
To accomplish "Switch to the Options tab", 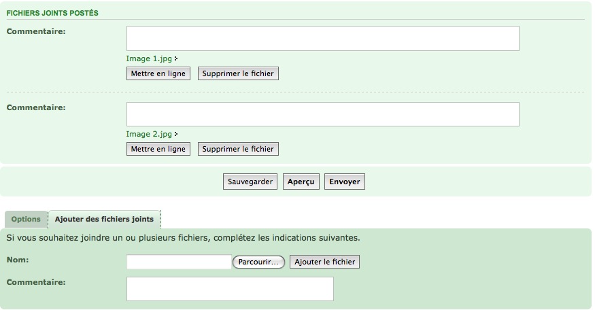I will pos(26,220).
